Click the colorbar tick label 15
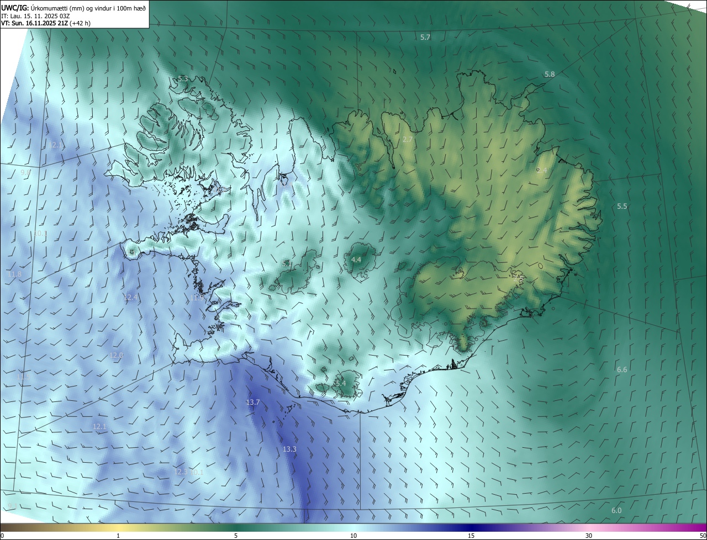The height and width of the screenshot is (540, 707). tap(471, 536)
